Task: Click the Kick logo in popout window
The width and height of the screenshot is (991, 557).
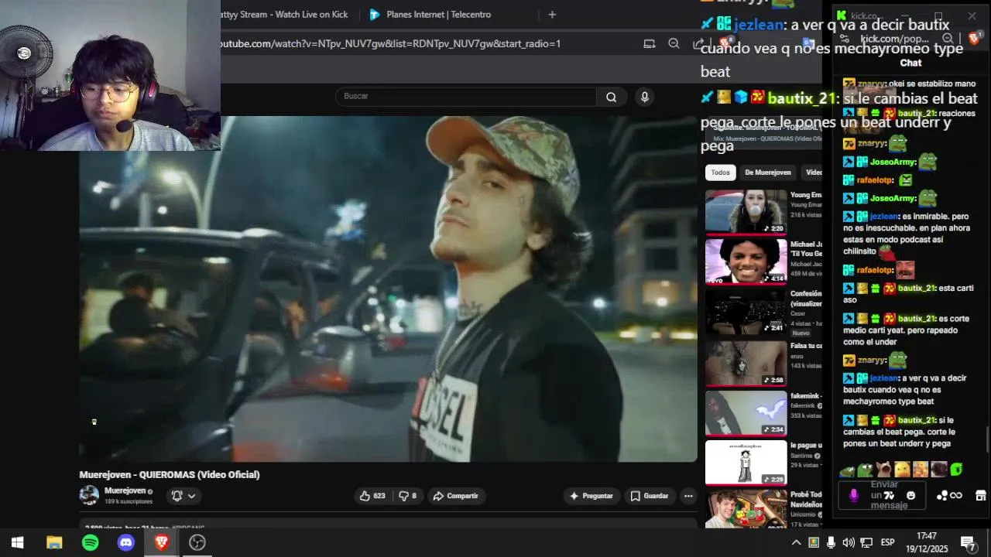Action: point(842,15)
